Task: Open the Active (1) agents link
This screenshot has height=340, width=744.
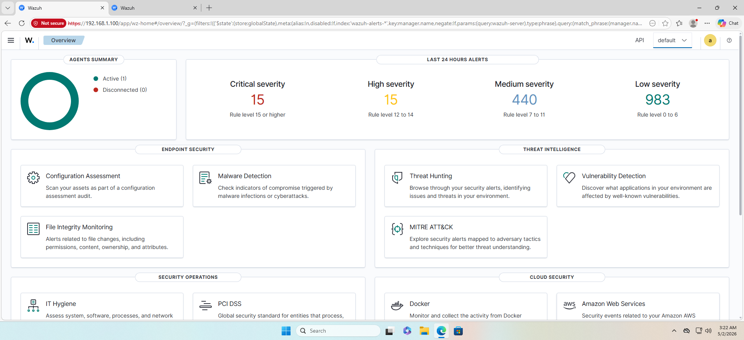Action: click(x=114, y=79)
